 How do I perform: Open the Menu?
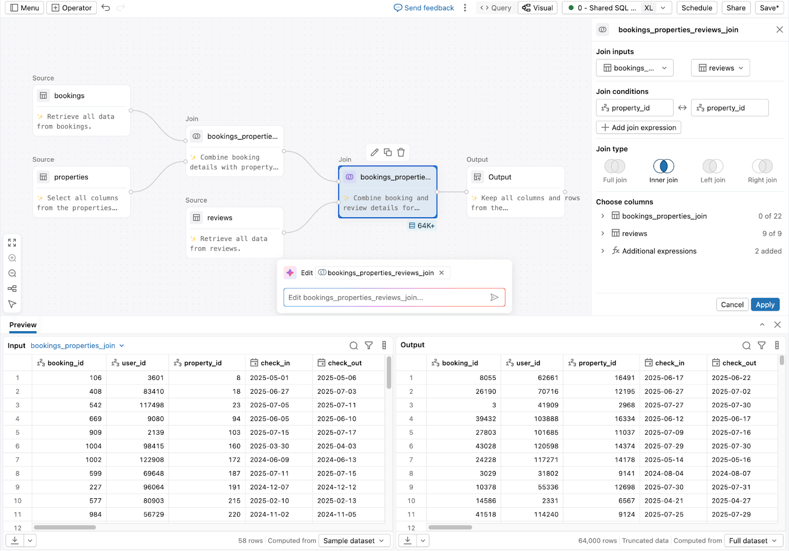pos(24,7)
